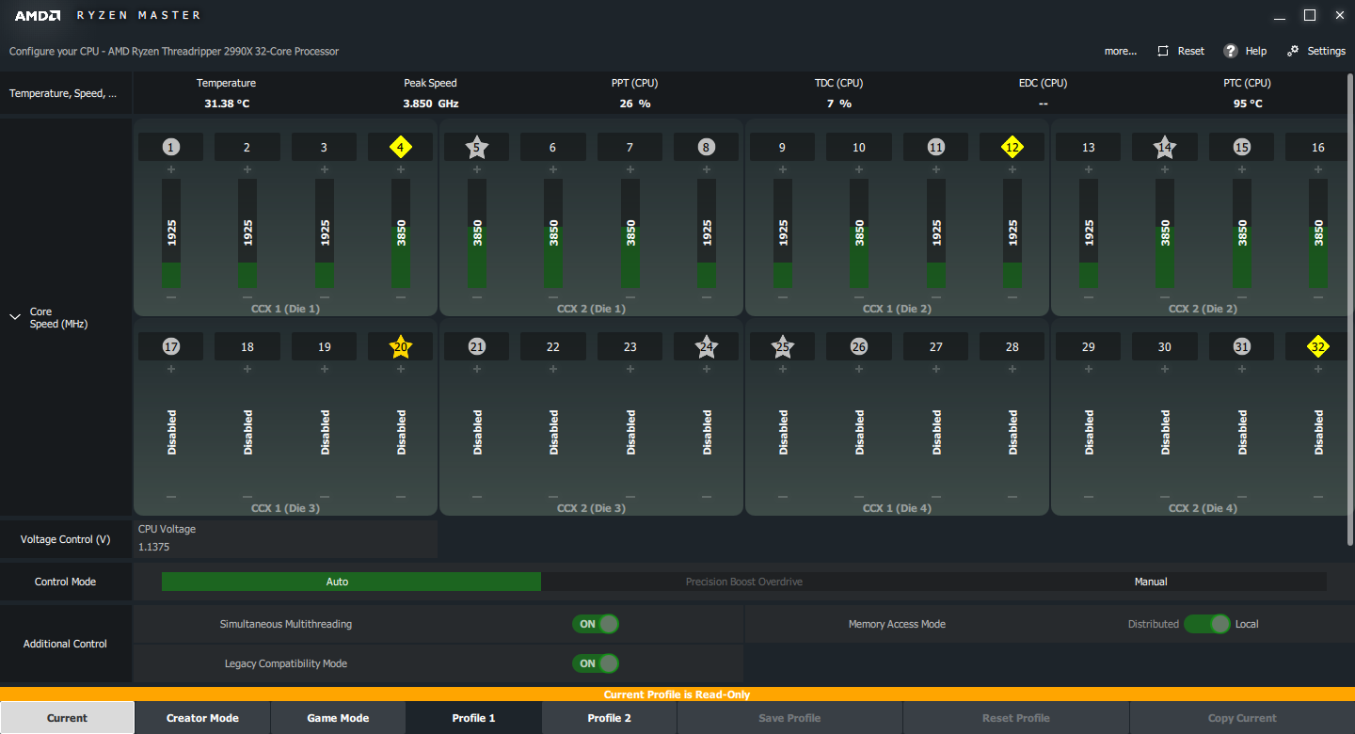Image resolution: width=1355 pixels, height=734 pixels.
Task: Select core 17 circle badge
Action: tap(170, 346)
